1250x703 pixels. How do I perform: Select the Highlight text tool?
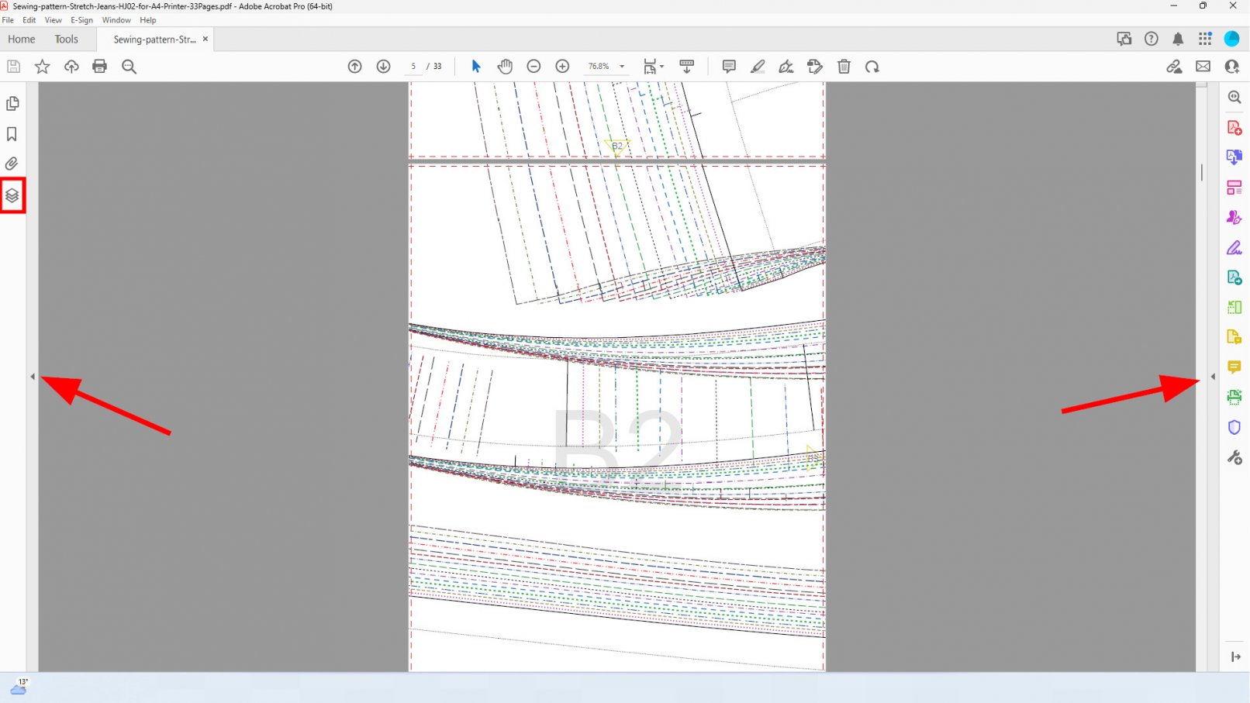(758, 67)
